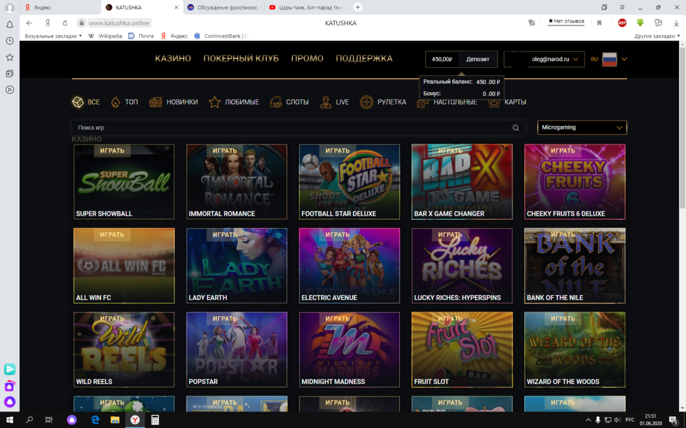
Task: Click the Windows Start button
Action: click(9, 420)
